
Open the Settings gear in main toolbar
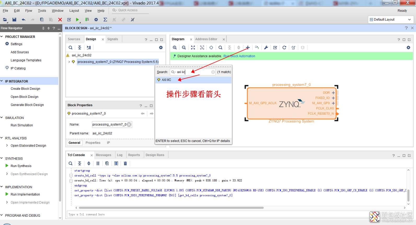[96, 20]
